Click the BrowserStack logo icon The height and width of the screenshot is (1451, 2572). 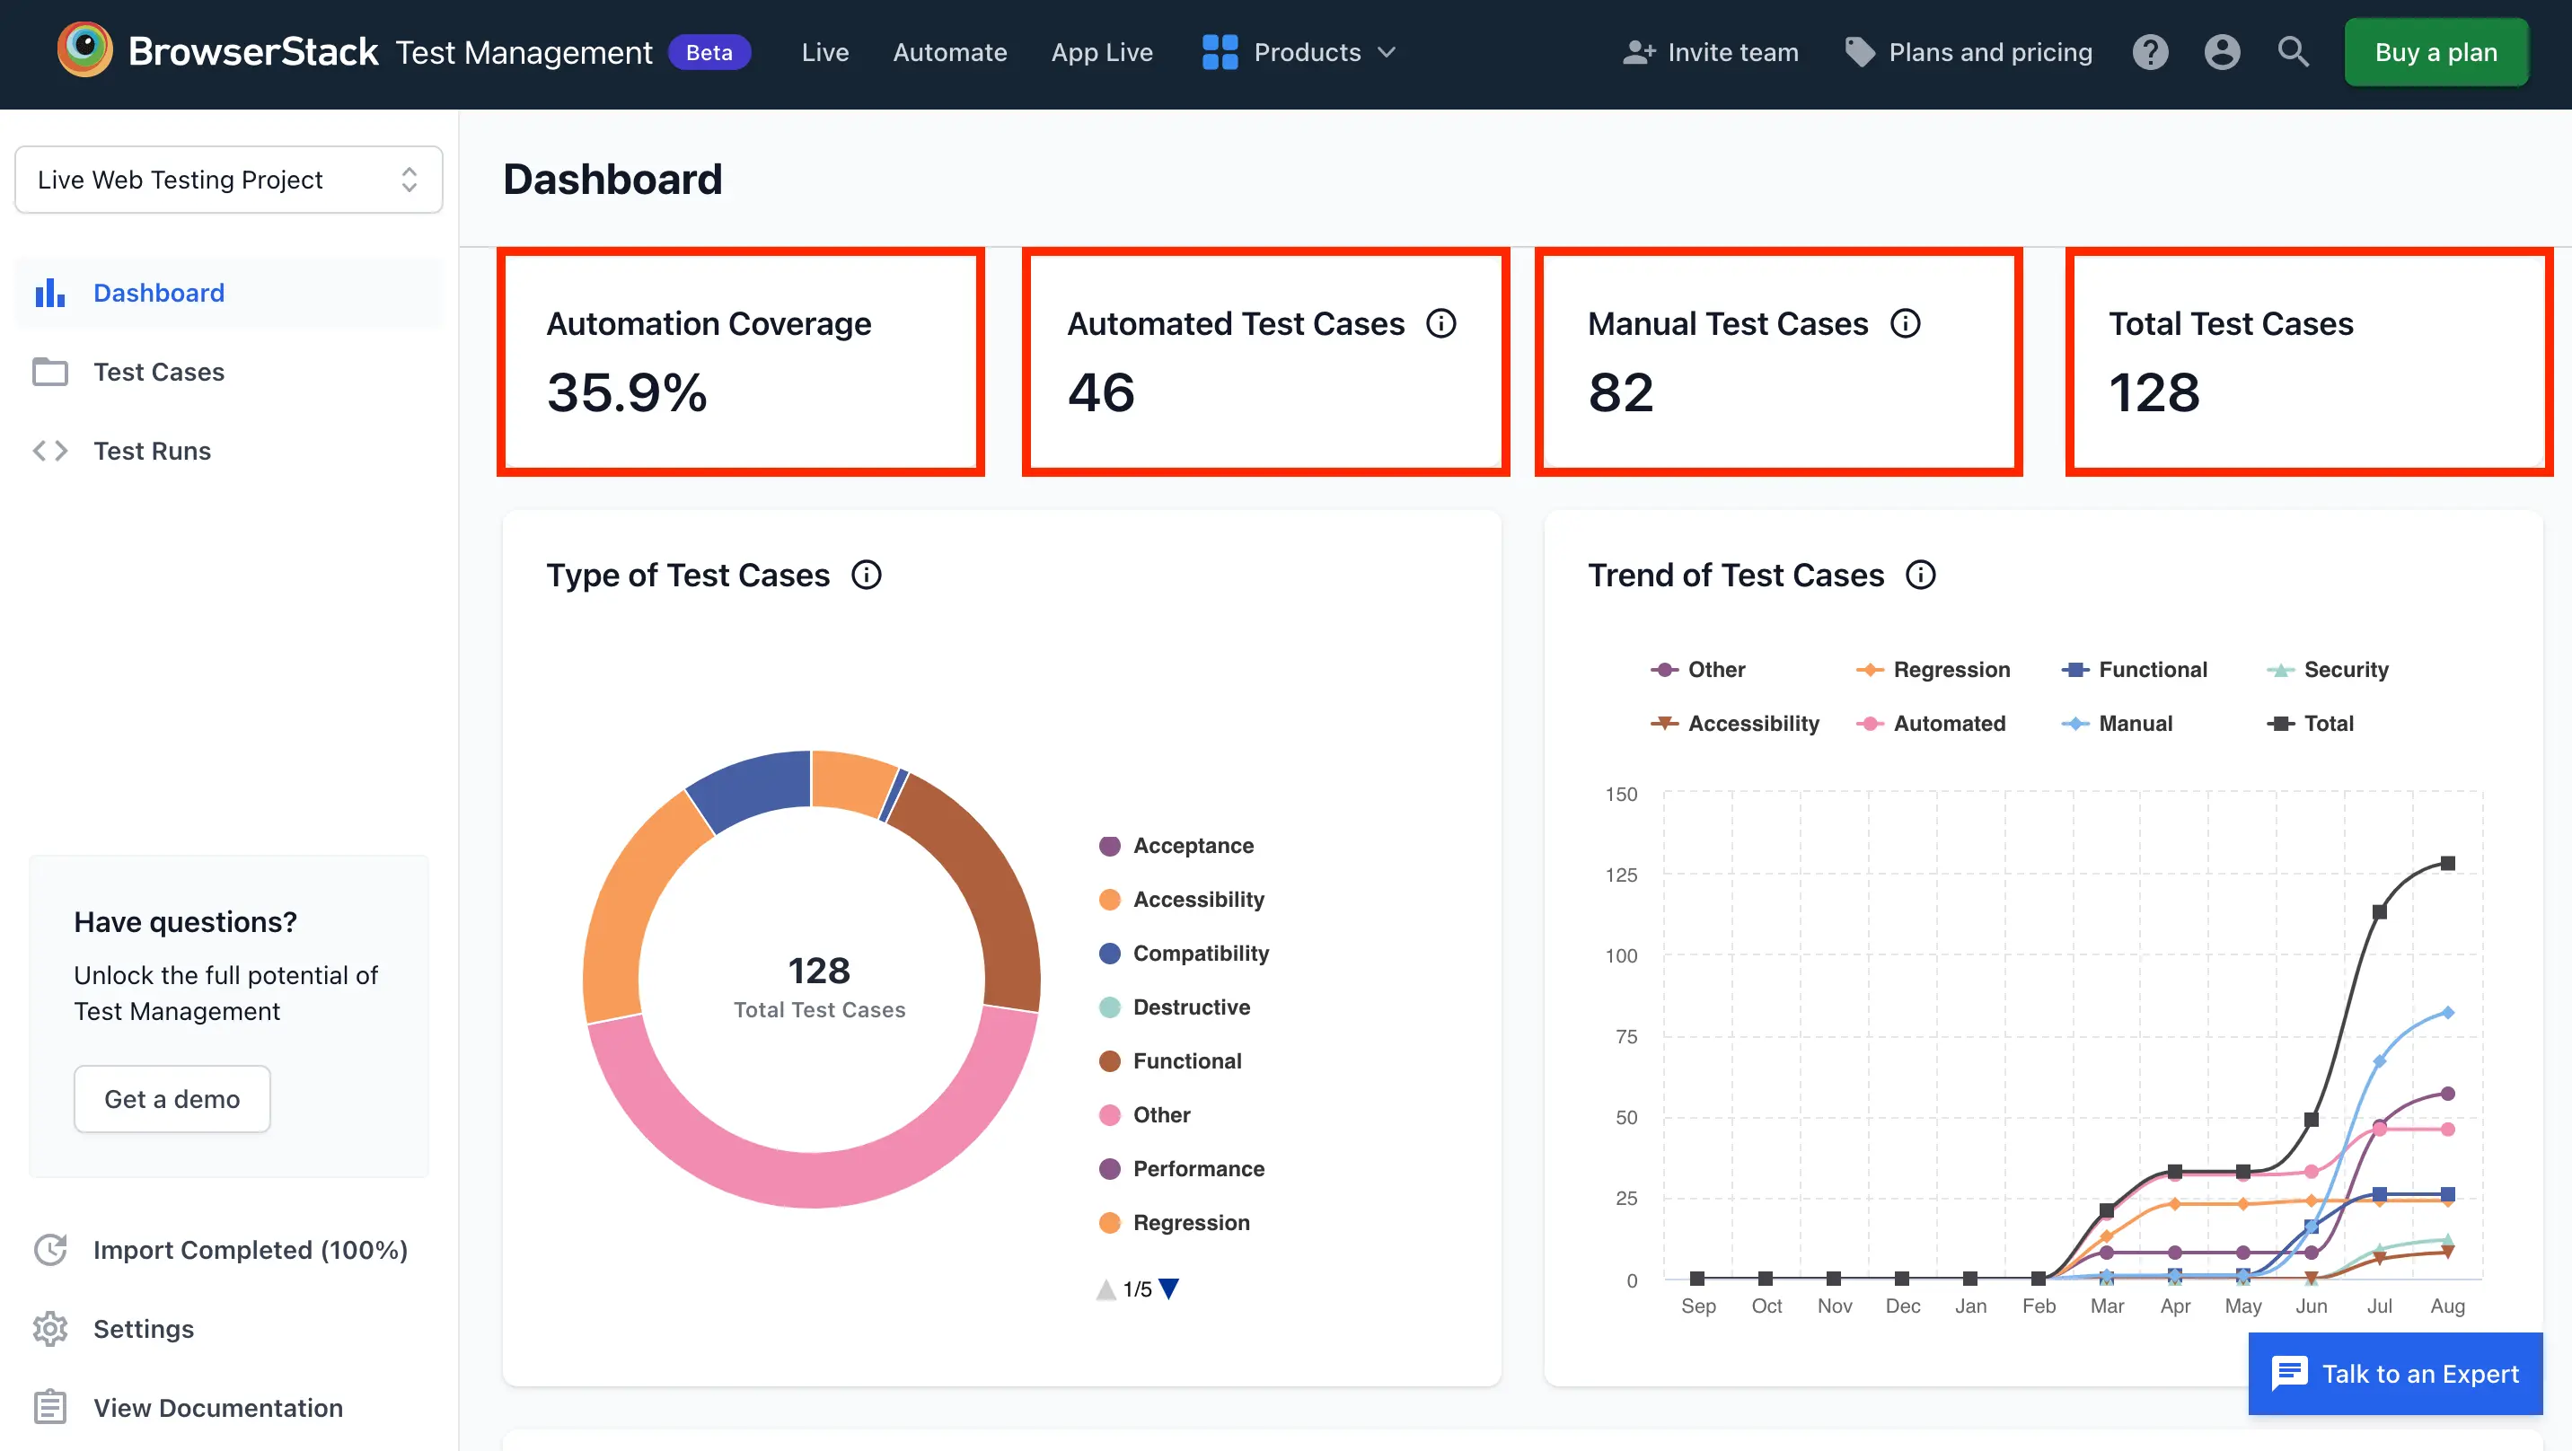pyautogui.click(x=85, y=50)
